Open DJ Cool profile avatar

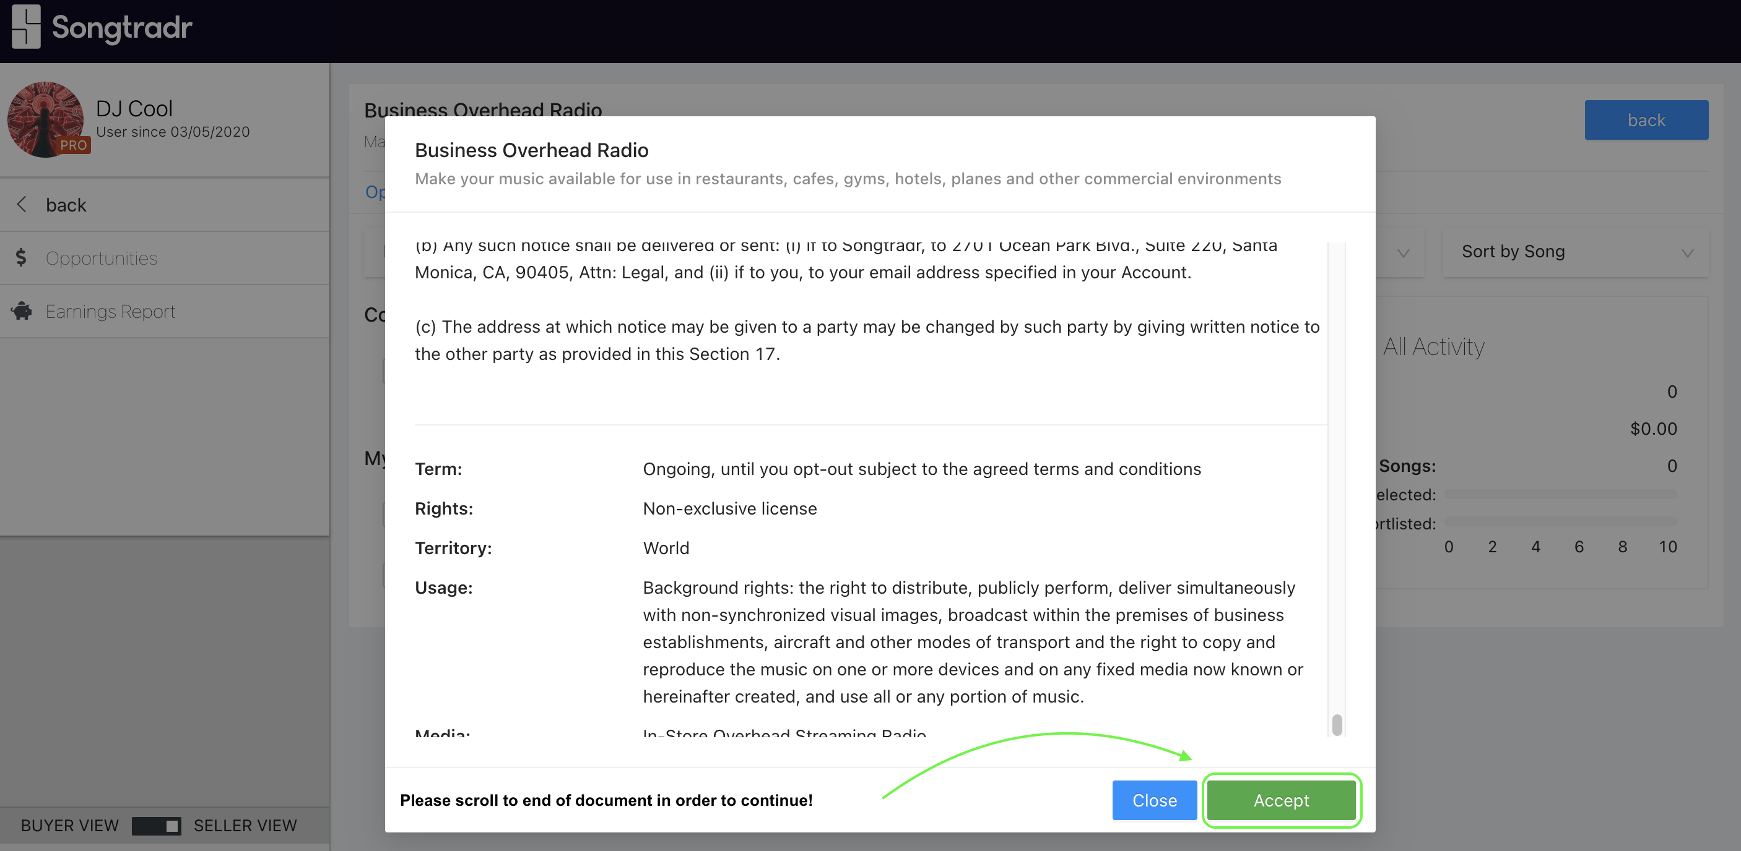pyautogui.click(x=45, y=119)
